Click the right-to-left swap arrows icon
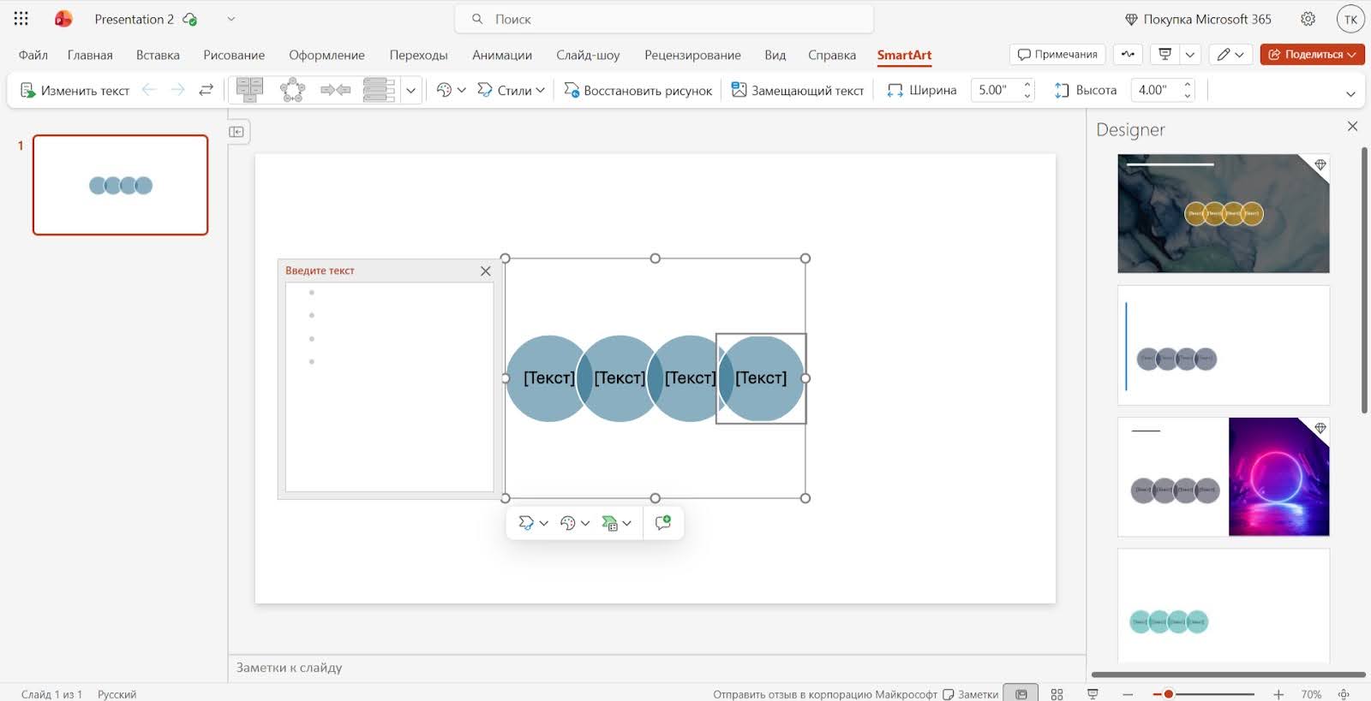 (x=206, y=90)
